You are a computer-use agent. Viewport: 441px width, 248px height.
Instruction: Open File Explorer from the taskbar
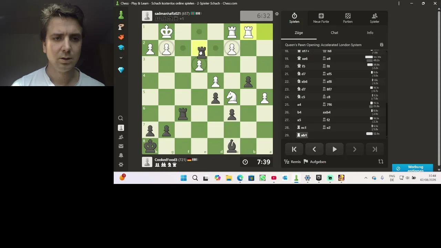(229, 178)
